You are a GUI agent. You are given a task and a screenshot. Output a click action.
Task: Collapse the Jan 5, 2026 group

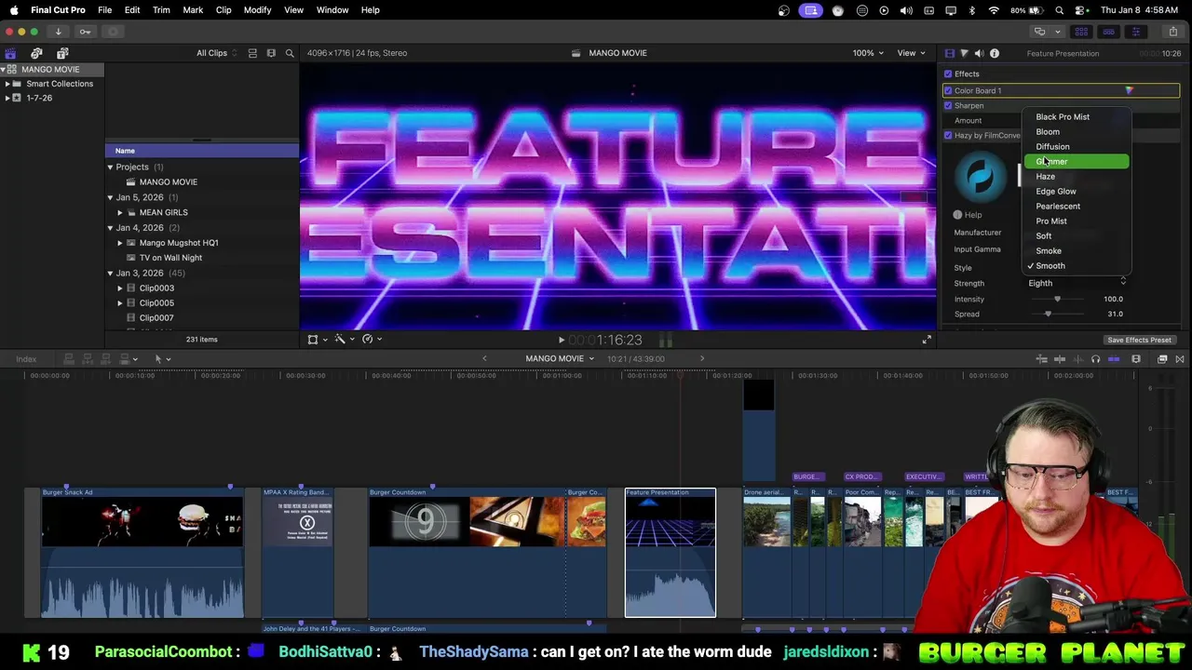pyautogui.click(x=110, y=197)
